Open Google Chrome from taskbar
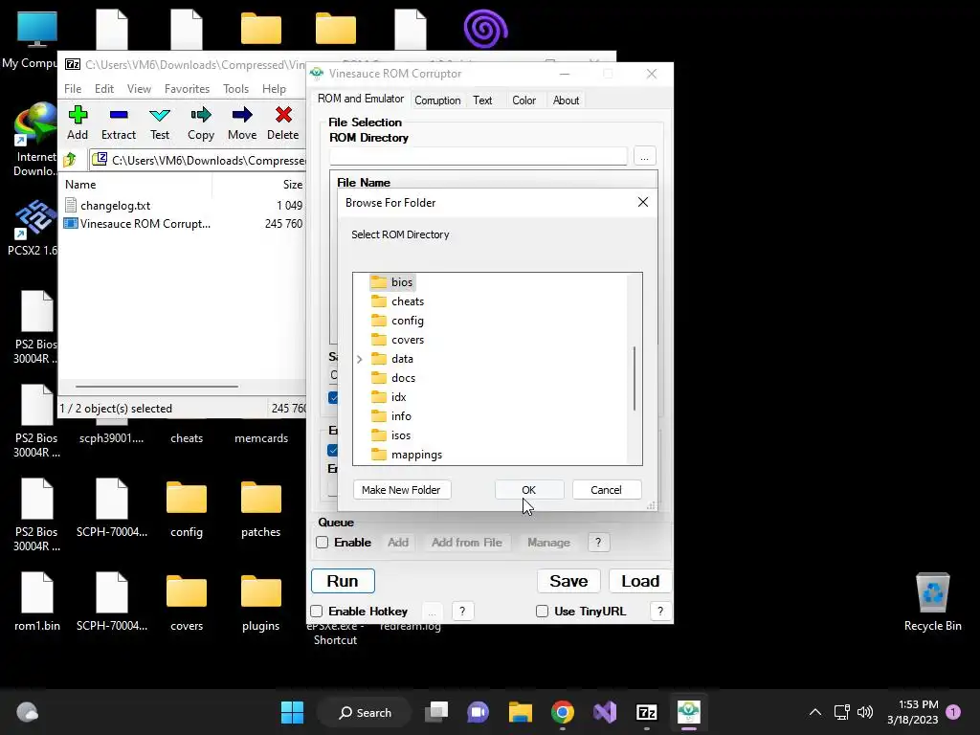Viewport: 980px width, 735px height. point(563,712)
